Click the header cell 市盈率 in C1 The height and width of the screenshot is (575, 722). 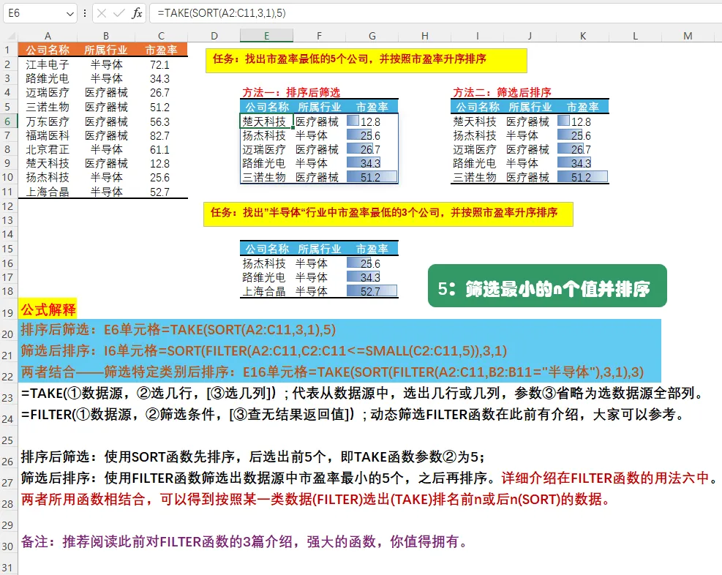(161, 50)
